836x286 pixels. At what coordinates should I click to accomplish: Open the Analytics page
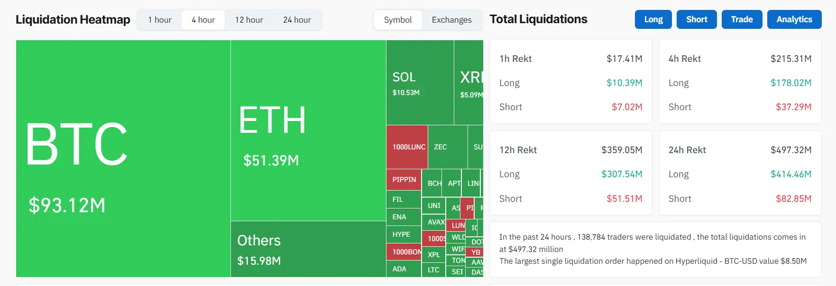[x=794, y=19]
